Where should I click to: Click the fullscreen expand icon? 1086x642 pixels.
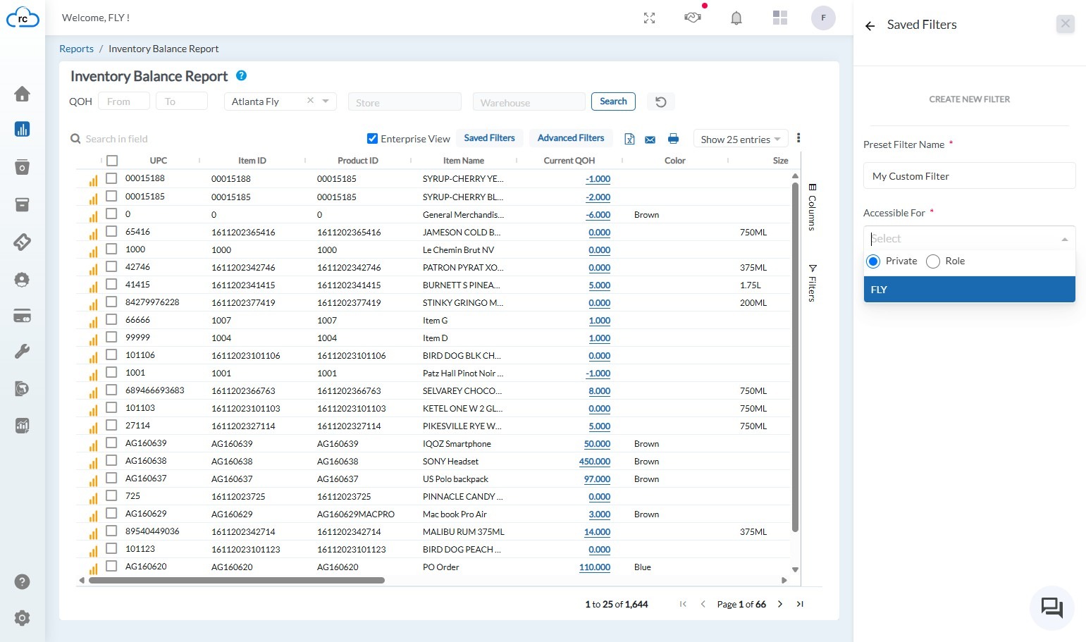click(x=649, y=18)
